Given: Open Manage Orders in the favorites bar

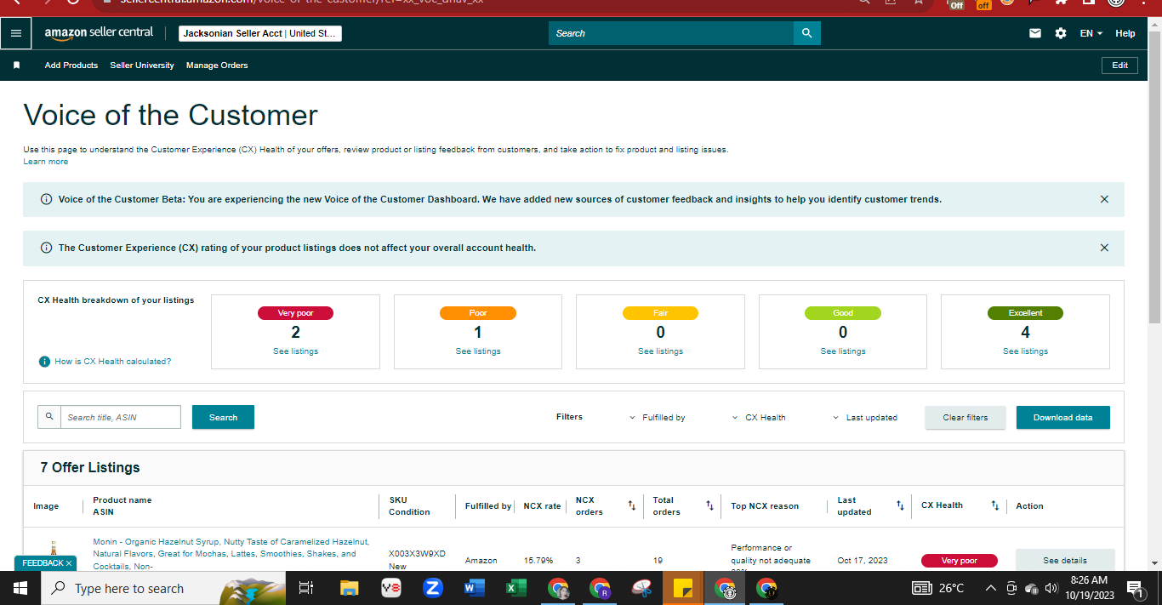Looking at the screenshot, I should pyautogui.click(x=217, y=66).
